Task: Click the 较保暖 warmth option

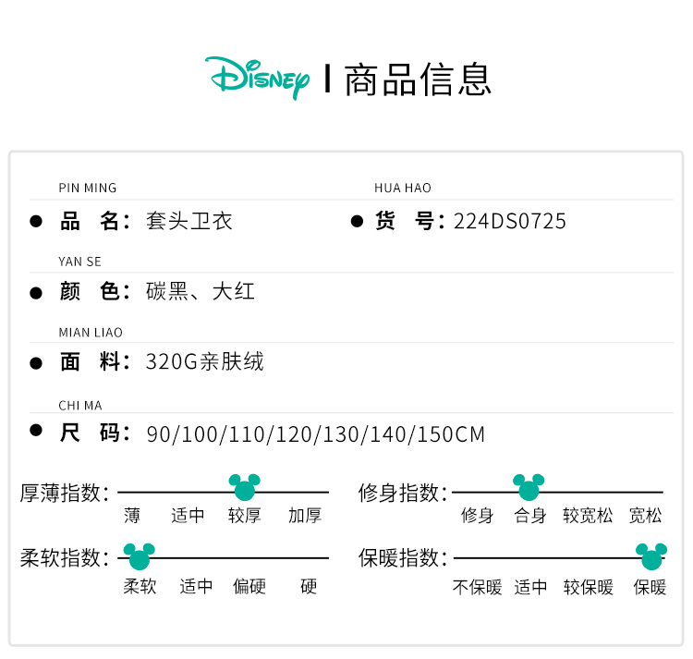Action: [x=589, y=588]
